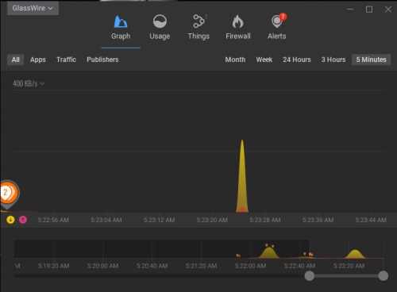Click the 5:19:20 AM overview label
The height and width of the screenshot is (292, 397).
point(54,266)
